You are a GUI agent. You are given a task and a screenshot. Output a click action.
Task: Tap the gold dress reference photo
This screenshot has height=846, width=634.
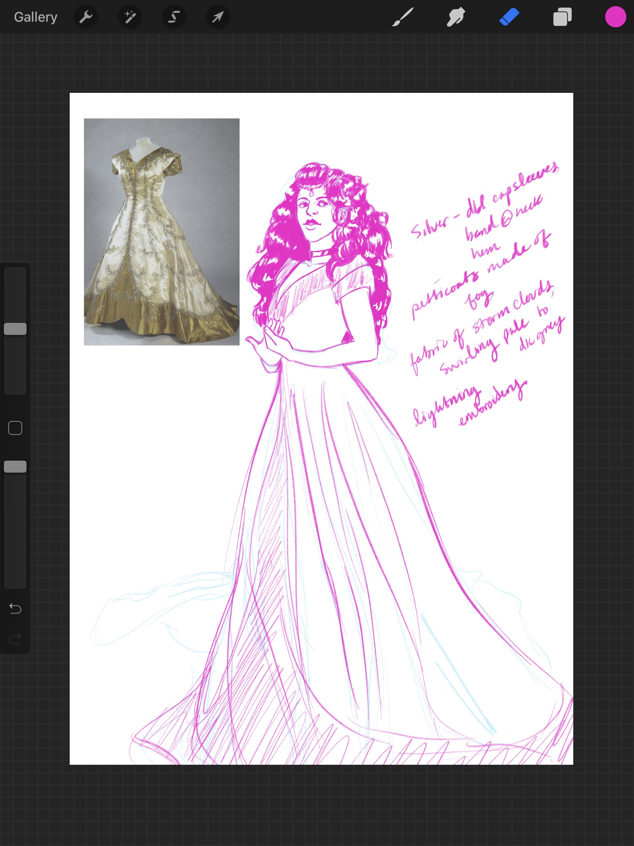click(x=162, y=232)
